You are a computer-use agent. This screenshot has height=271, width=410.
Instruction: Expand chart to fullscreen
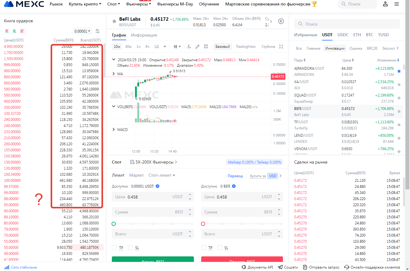click(x=281, y=47)
